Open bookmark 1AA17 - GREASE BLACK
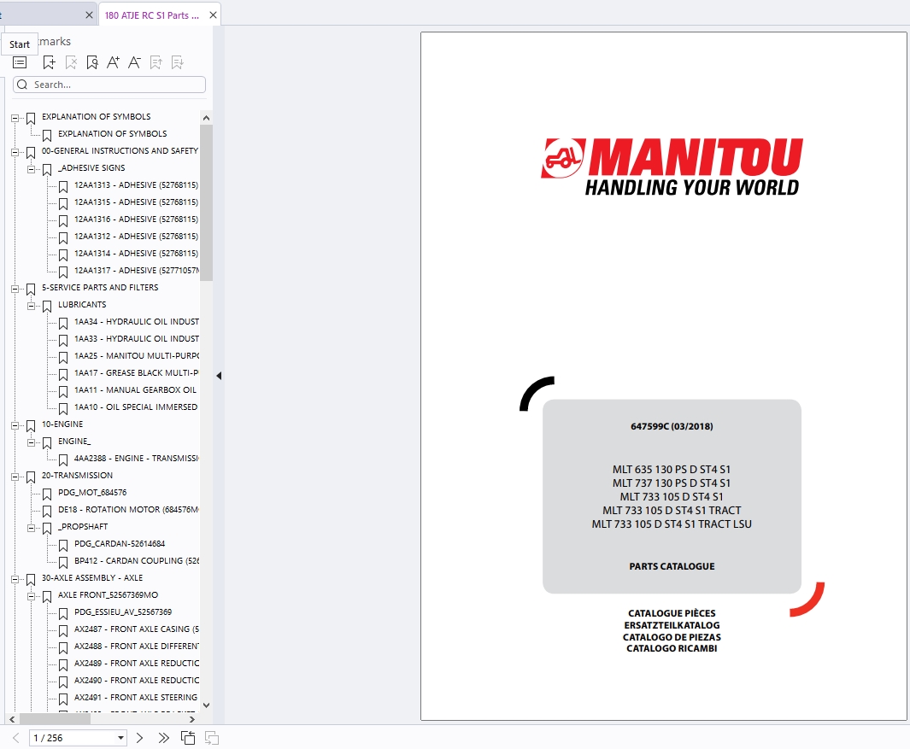Screen dimensions: 910x749 tap(136, 373)
